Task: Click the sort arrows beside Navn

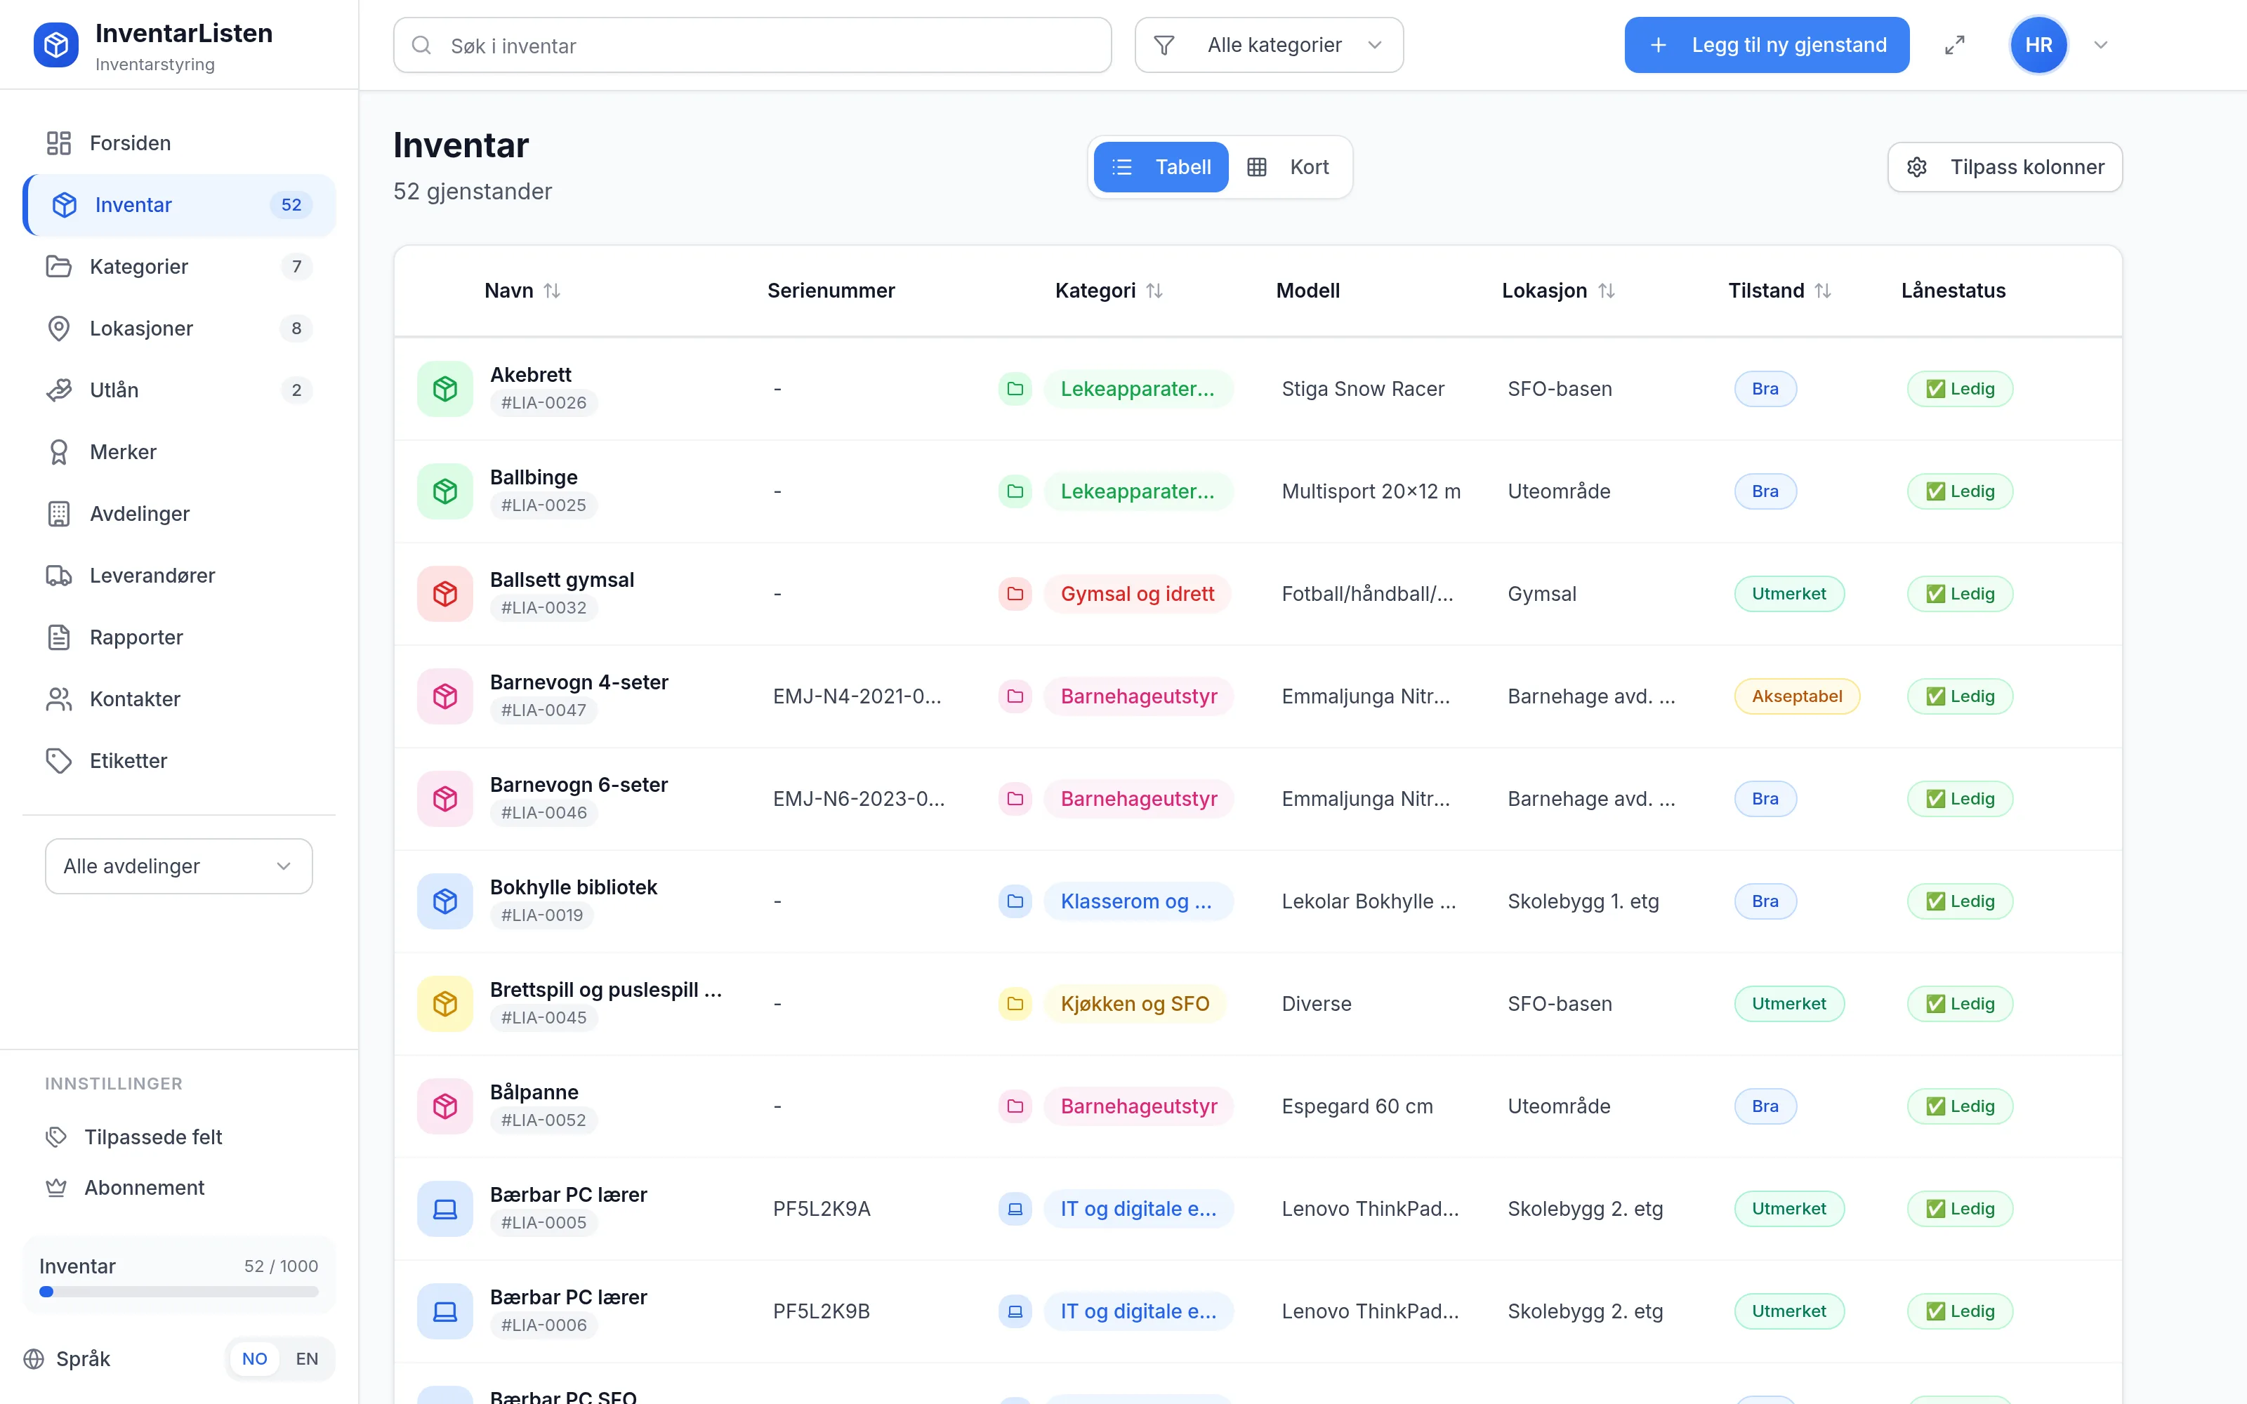Action: 553,291
